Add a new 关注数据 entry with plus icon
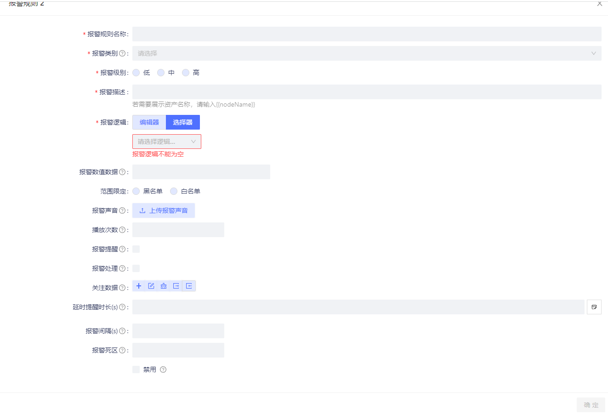The width and height of the screenshot is (608, 415). 139,286
